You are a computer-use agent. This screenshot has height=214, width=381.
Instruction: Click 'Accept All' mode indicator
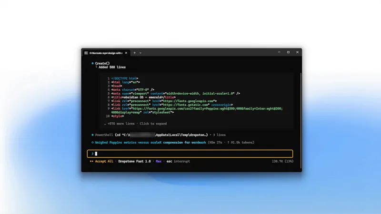(104, 161)
